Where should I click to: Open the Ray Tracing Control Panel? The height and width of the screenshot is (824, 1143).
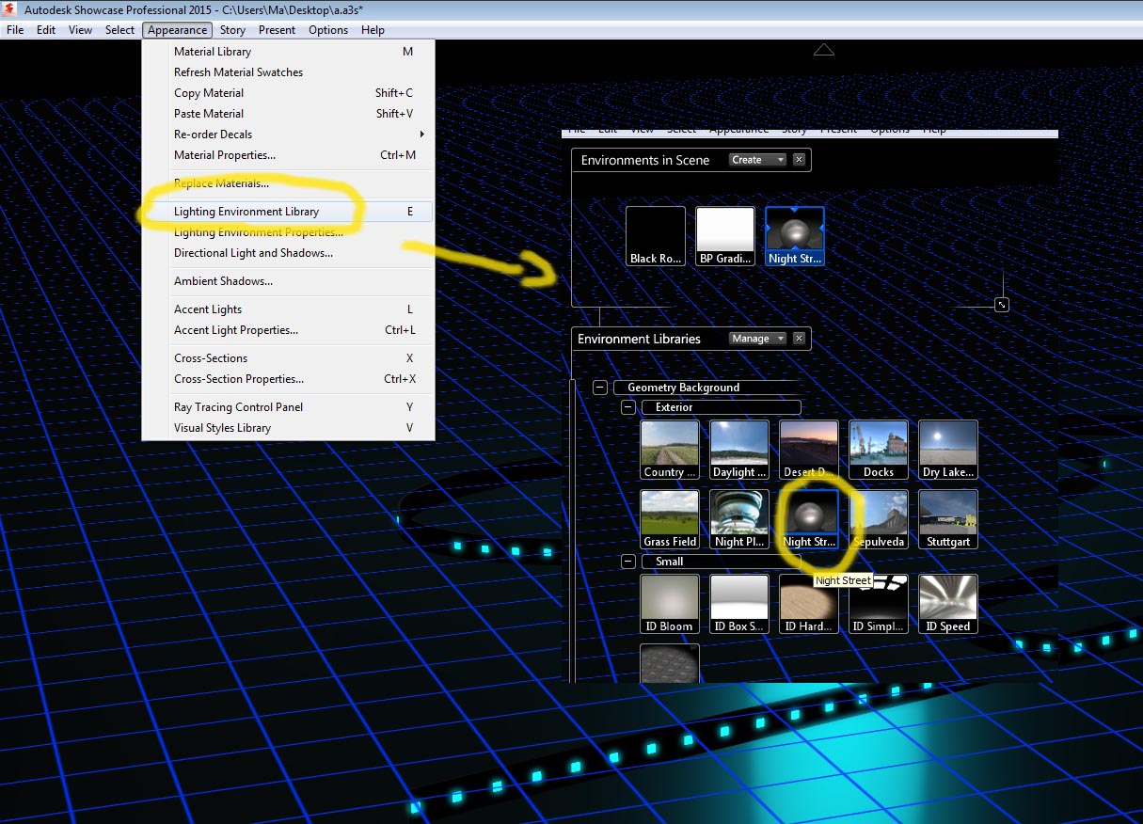(238, 407)
